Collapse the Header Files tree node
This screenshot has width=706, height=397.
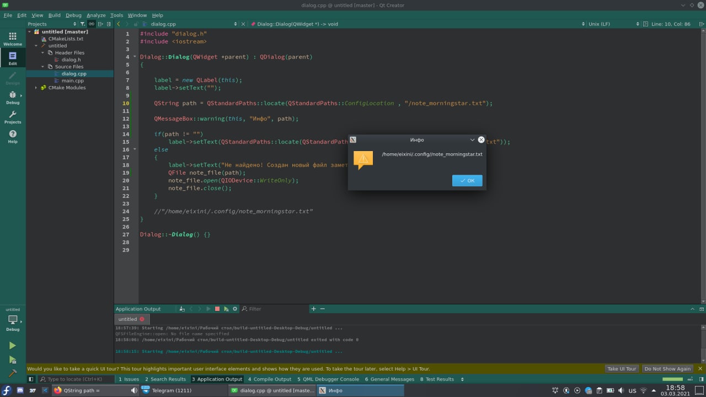pyautogui.click(x=43, y=53)
